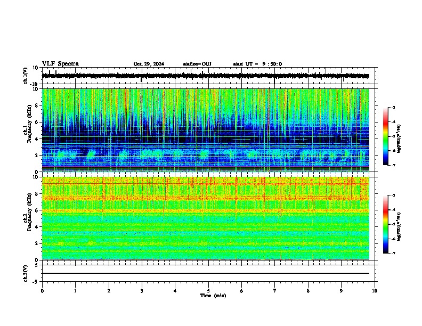Click the "9" tick on the time axis

341,291
